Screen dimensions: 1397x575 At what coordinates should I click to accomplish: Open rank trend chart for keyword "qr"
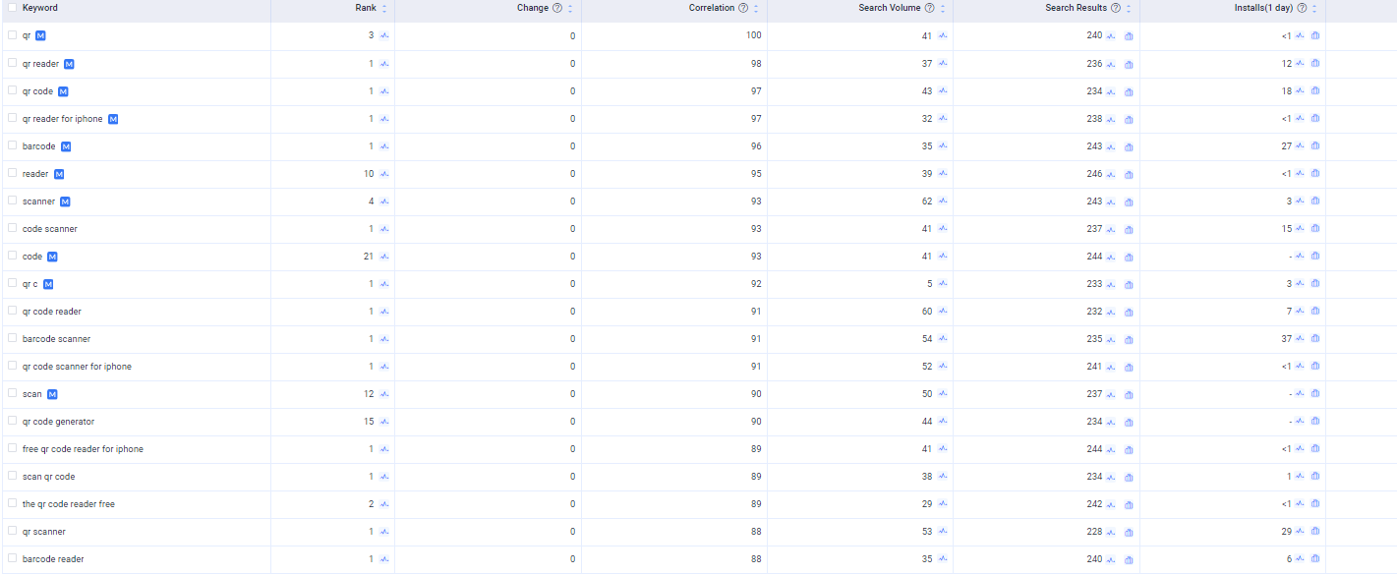(x=384, y=35)
